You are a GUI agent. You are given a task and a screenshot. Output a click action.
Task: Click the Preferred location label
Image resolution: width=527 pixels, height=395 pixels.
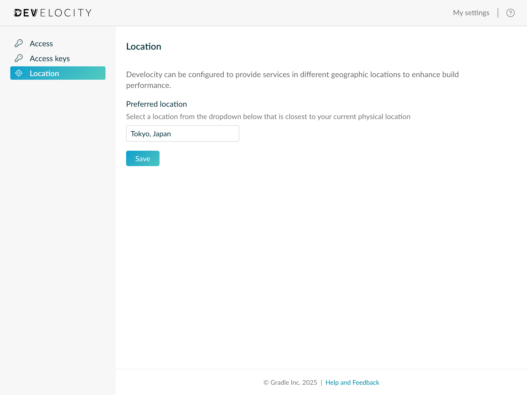tap(156, 104)
